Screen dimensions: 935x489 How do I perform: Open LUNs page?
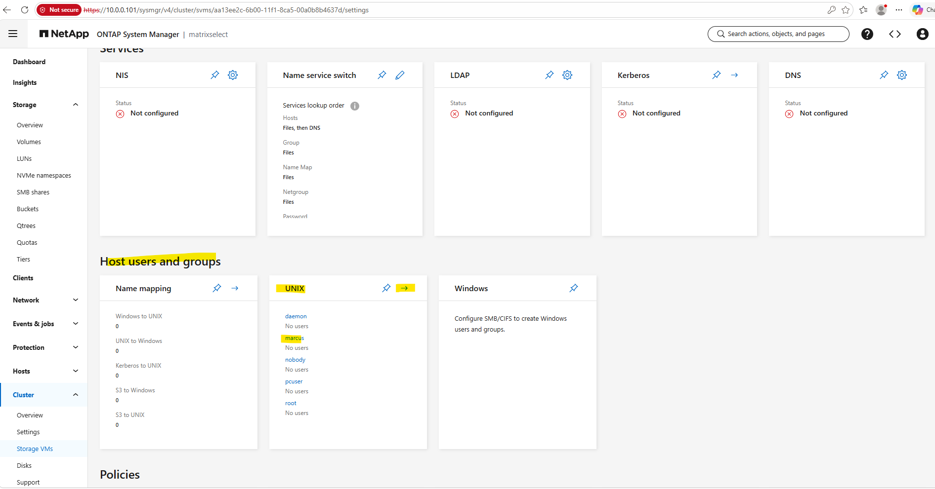point(24,158)
